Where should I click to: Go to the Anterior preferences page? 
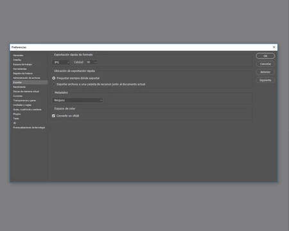coord(265,72)
